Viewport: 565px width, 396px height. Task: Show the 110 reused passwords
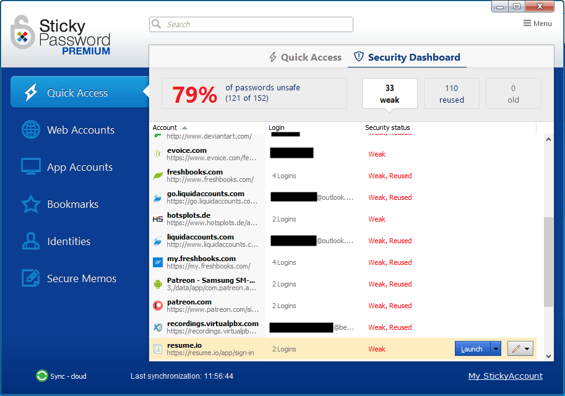click(x=451, y=93)
